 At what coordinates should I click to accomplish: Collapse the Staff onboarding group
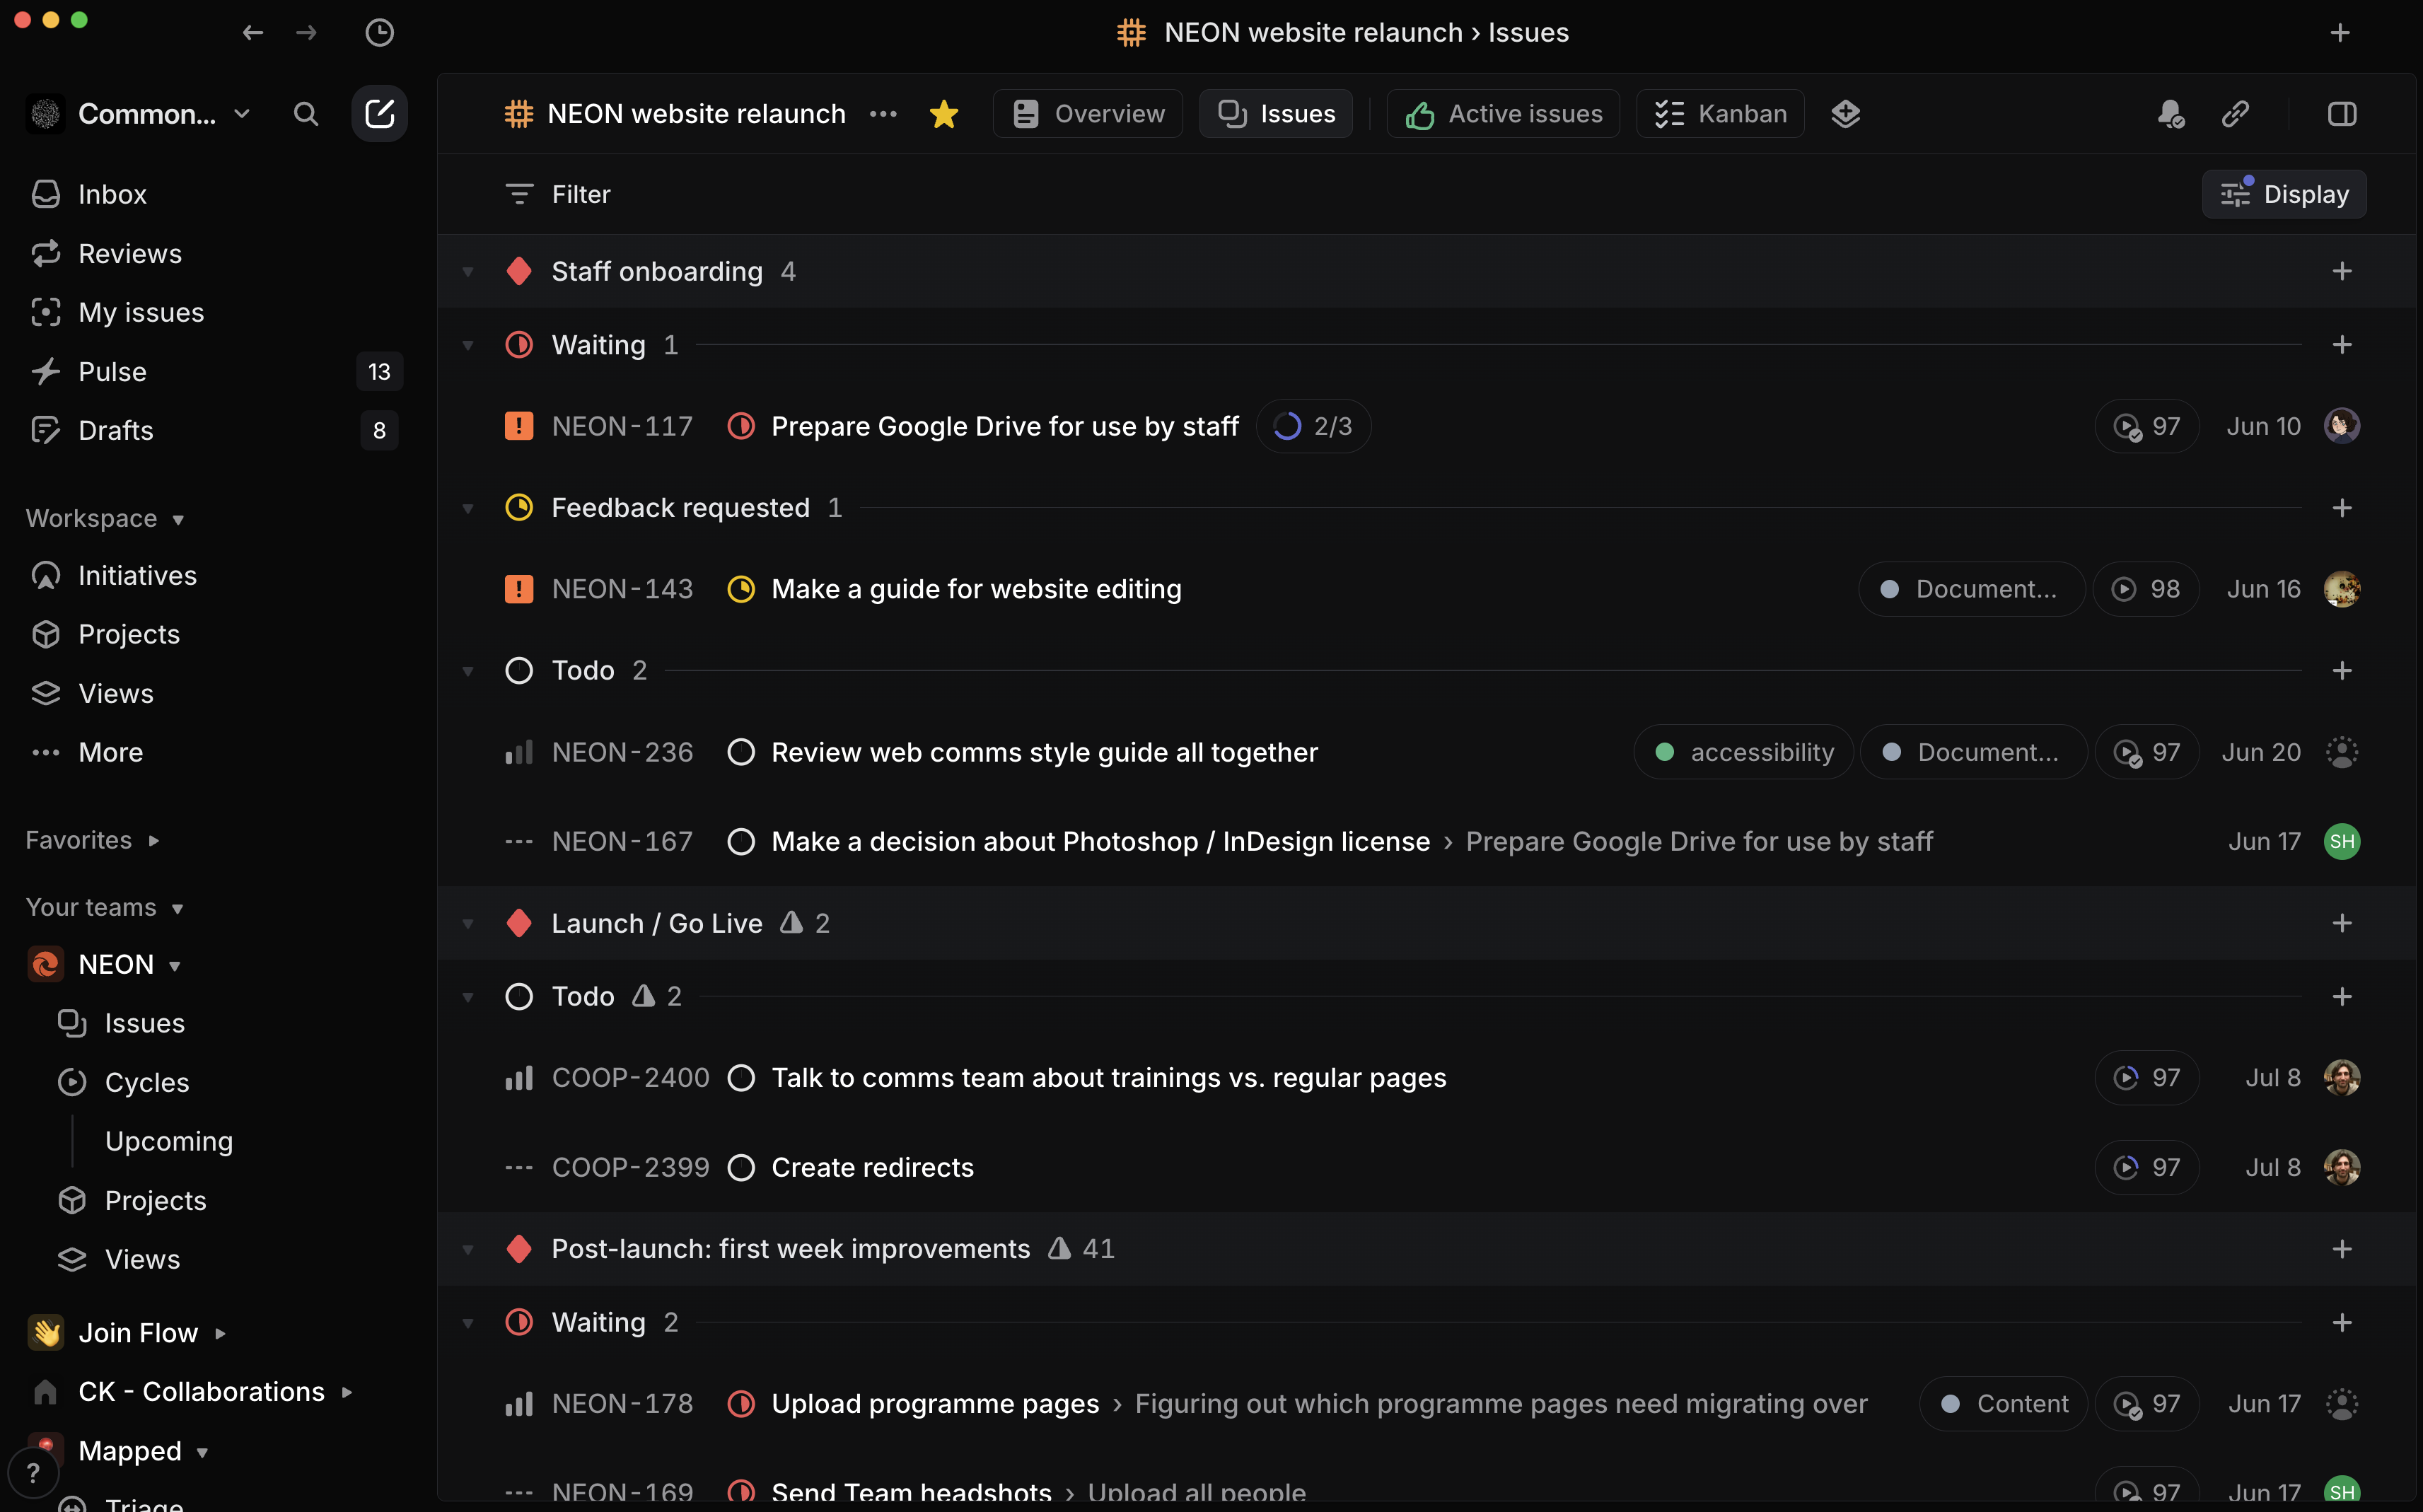pos(467,272)
